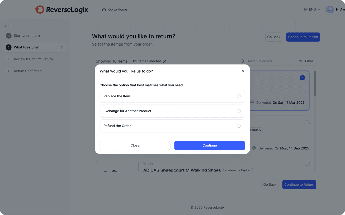345x215 pixels.
Task: Click the globe language icon
Action: click(306, 9)
